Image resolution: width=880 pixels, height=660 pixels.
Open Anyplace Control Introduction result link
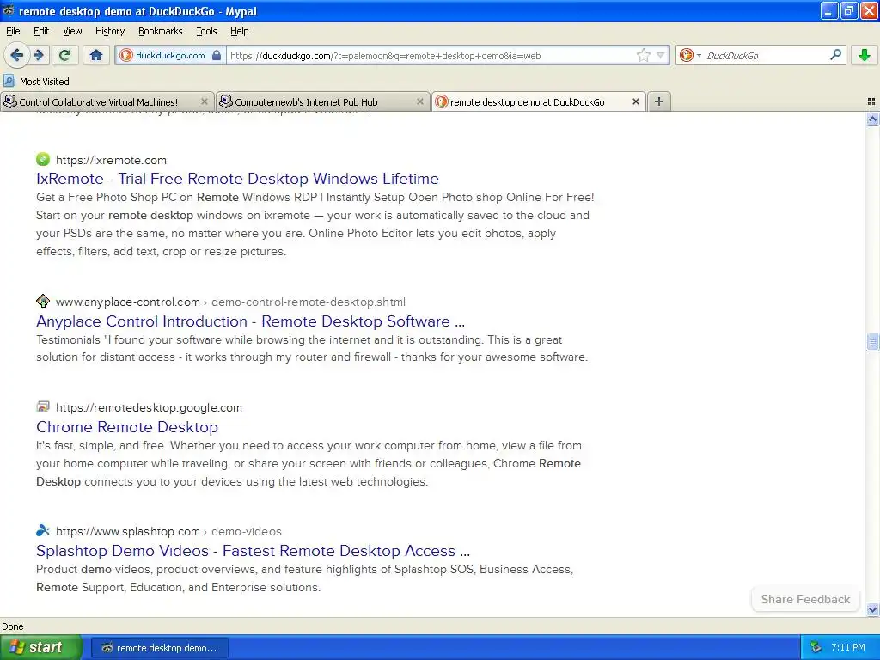[250, 321]
